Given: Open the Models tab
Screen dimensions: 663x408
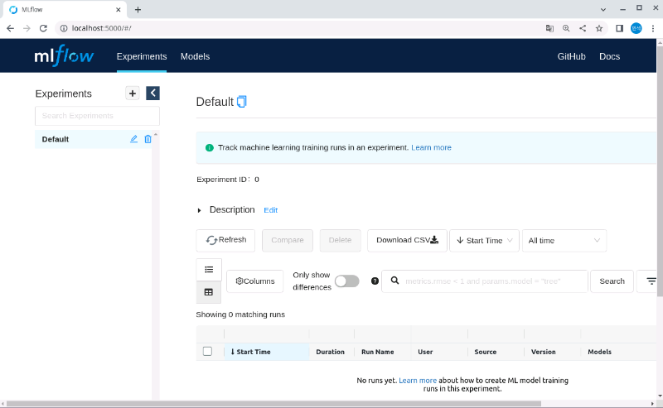Looking at the screenshot, I should point(195,56).
